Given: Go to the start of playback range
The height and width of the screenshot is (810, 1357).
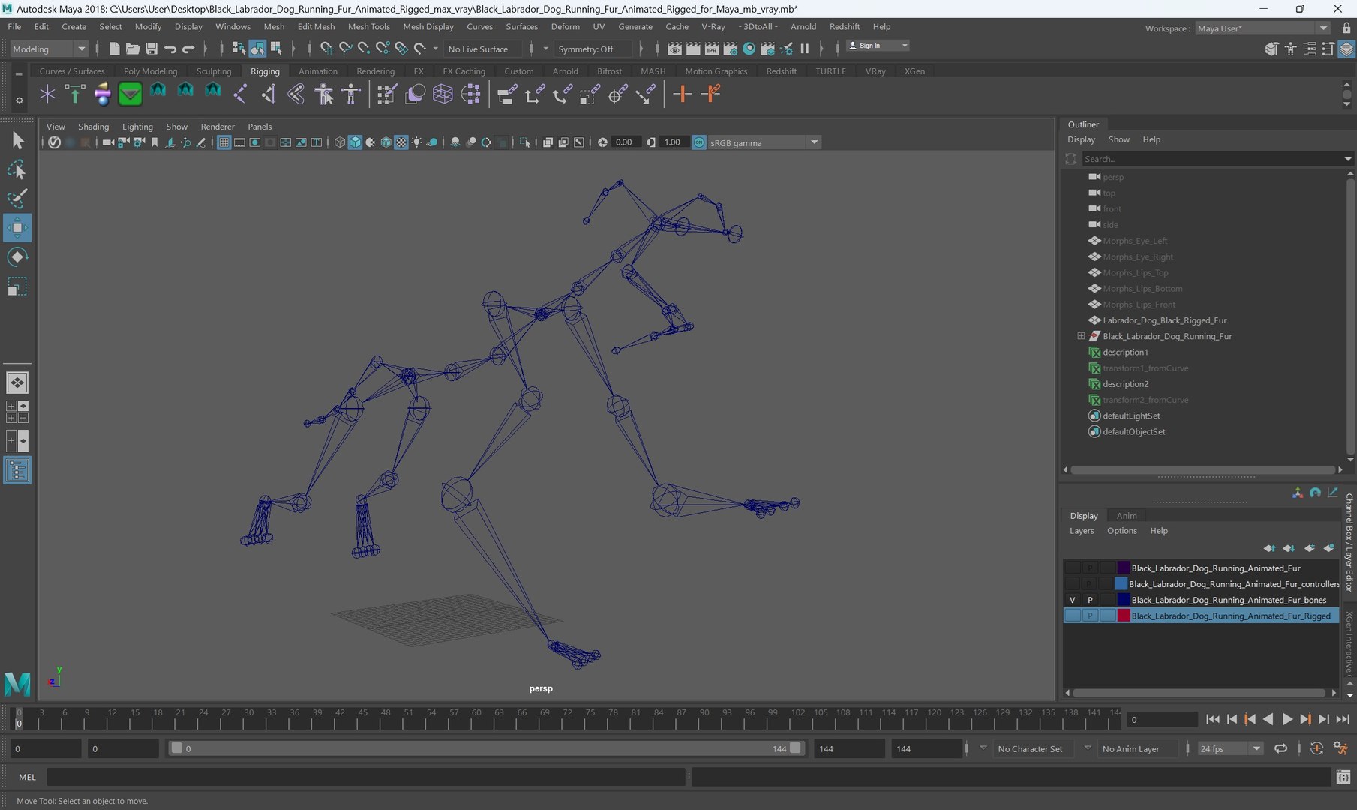Looking at the screenshot, I should click(x=1213, y=719).
